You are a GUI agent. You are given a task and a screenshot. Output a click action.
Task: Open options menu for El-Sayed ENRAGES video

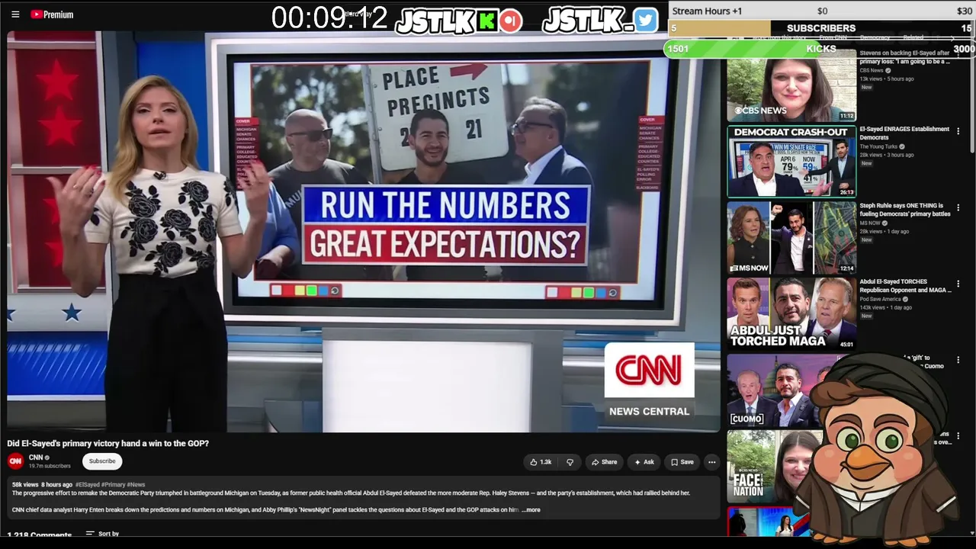point(958,131)
